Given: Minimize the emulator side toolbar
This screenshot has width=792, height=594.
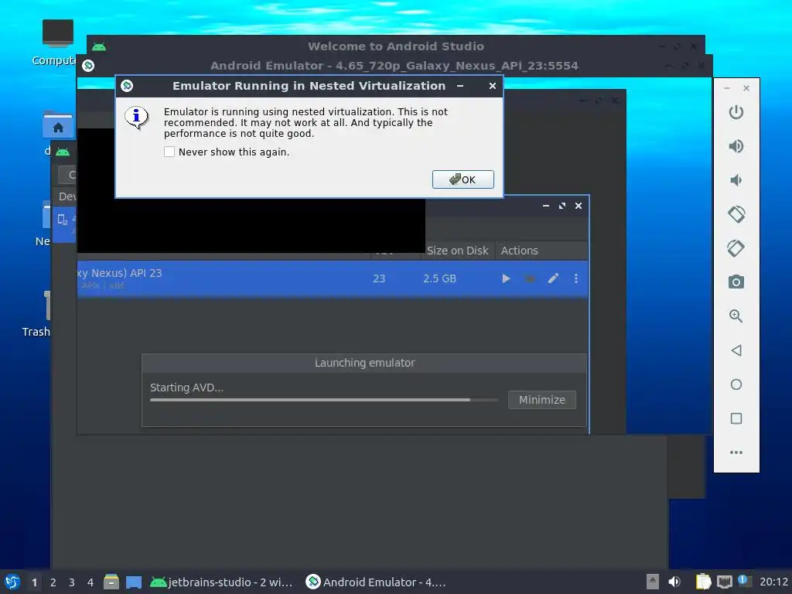Looking at the screenshot, I should [x=727, y=88].
